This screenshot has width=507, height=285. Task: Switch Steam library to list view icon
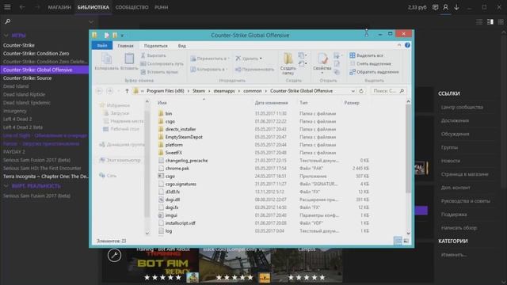click(x=479, y=21)
